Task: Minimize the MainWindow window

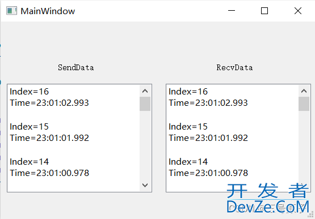Action: click(232, 11)
